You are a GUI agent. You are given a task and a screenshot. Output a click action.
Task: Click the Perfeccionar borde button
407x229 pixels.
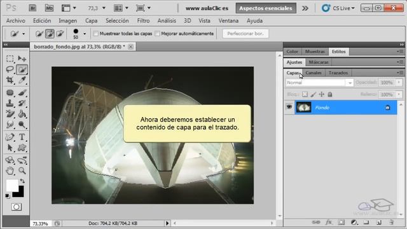pyautogui.click(x=245, y=34)
